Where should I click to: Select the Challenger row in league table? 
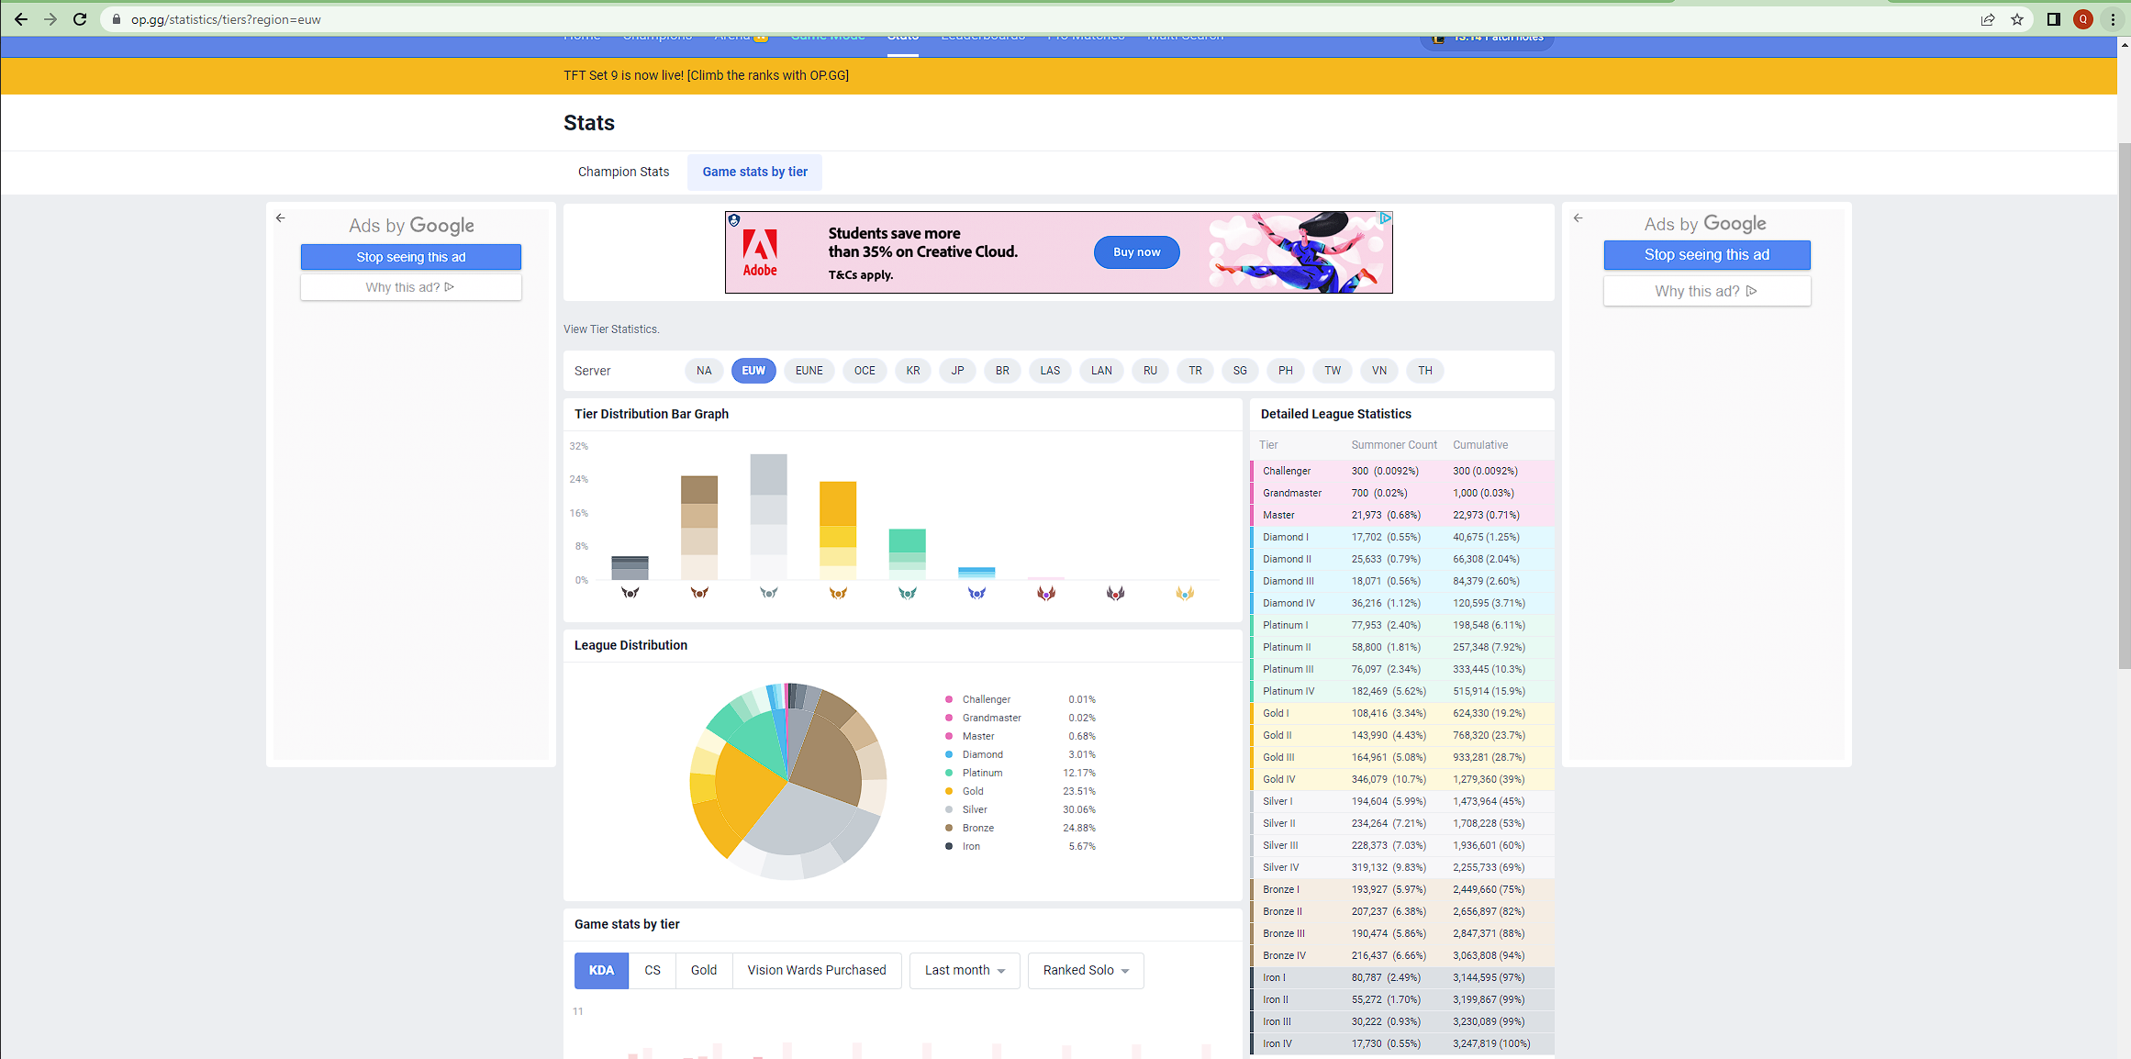pos(1402,472)
